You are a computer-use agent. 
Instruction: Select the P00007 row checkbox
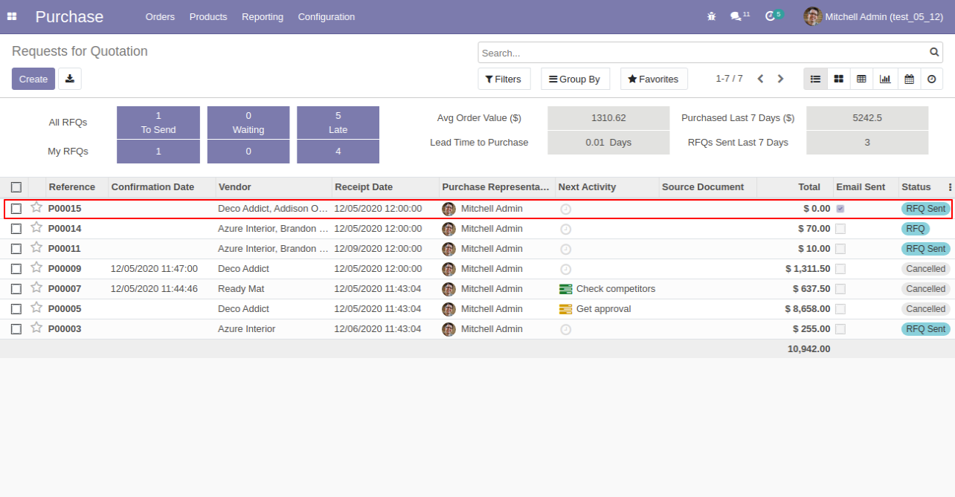16,289
